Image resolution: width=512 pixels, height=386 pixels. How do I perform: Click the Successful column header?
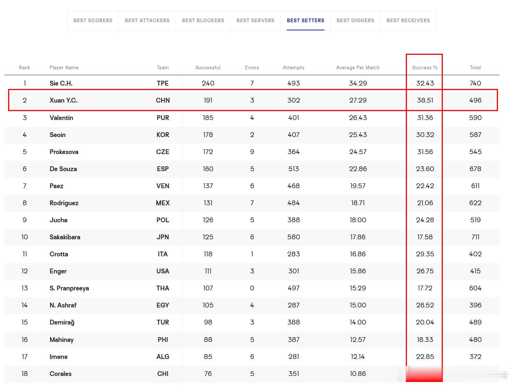[x=208, y=67]
